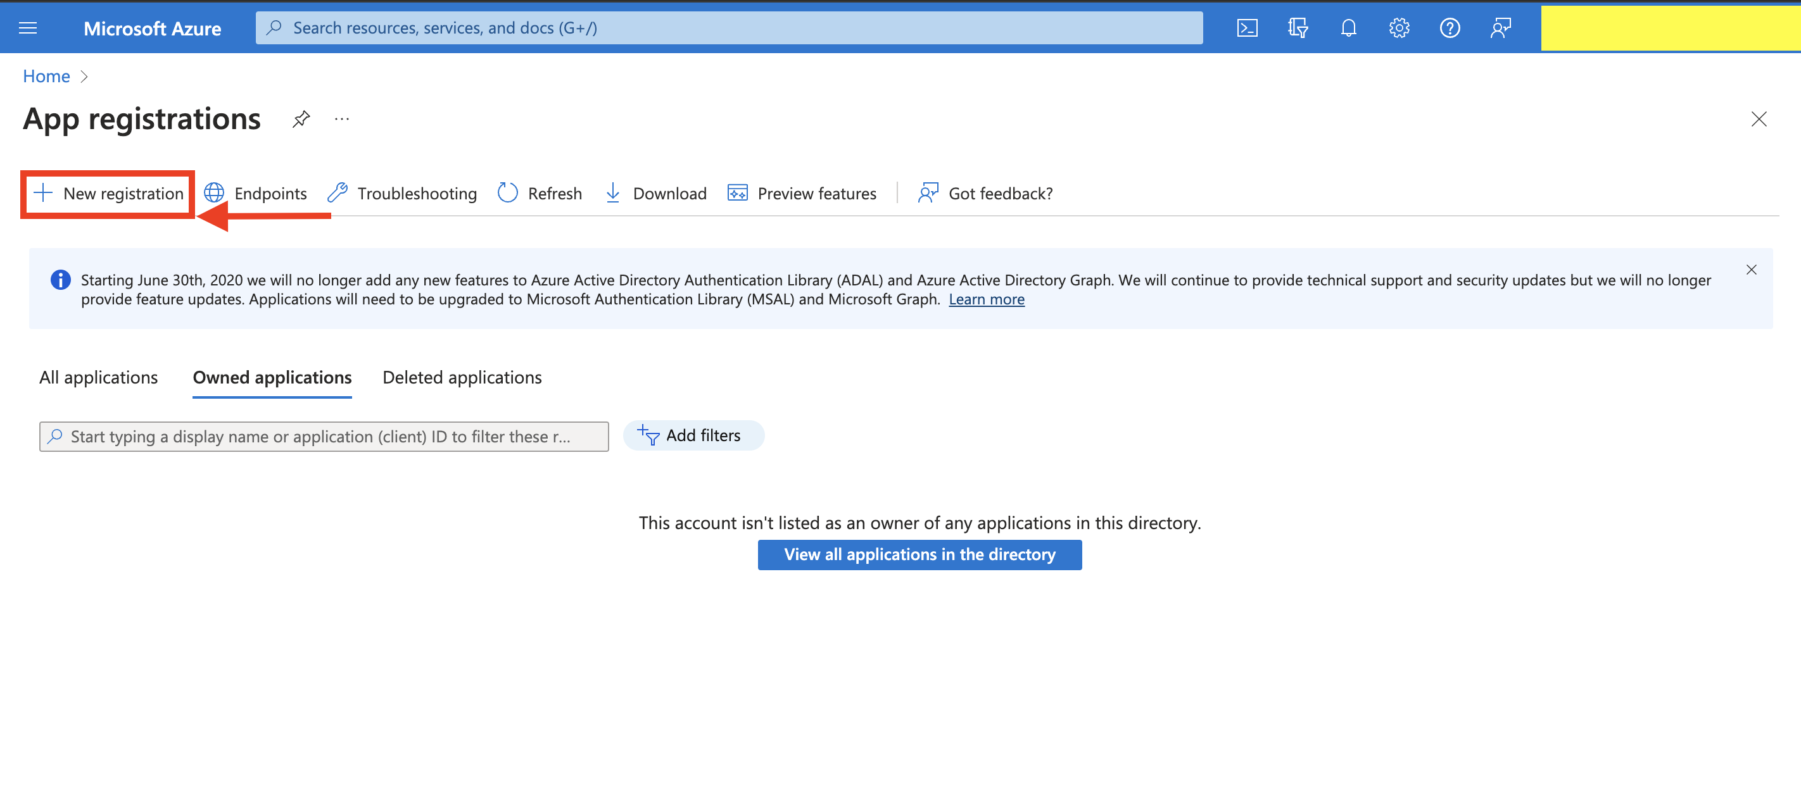Image resolution: width=1801 pixels, height=805 pixels.
Task: Select the Owned applications tab
Action: [x=272, y=377]
